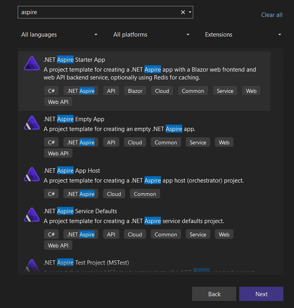This screenshot has width=294, height=308.
Task: Click Service tag on Empty App
Action: pyautogui.click(x=198, y=142)
